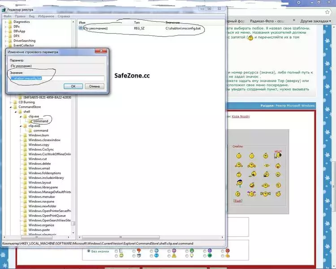Click the Registry Editor title bar icon
336x269 pixels.
(x=4, y=10)
